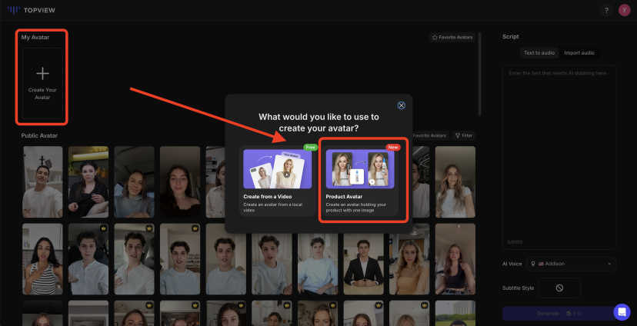Open the AI Voice dropdown showing Addison
Screen dimensions: 637x326
571,264
